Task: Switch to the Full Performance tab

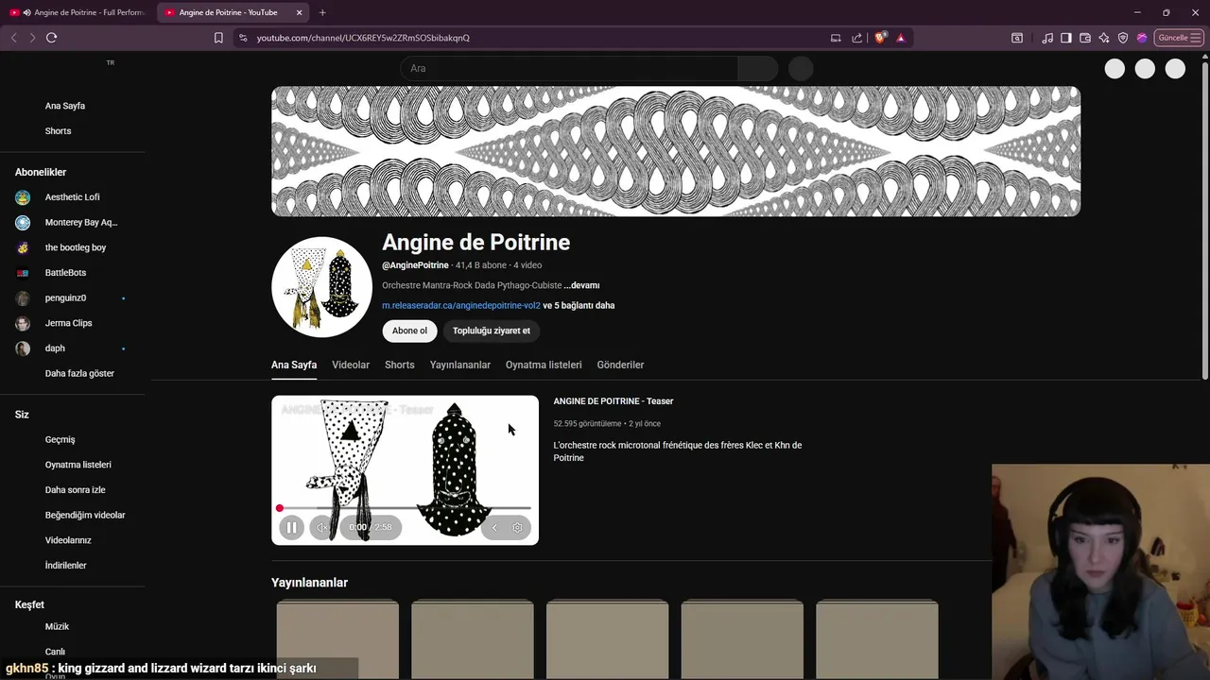Action: pos(78,12)
